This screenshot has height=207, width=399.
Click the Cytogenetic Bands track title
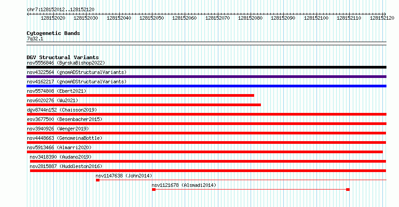tap(53, 33)
